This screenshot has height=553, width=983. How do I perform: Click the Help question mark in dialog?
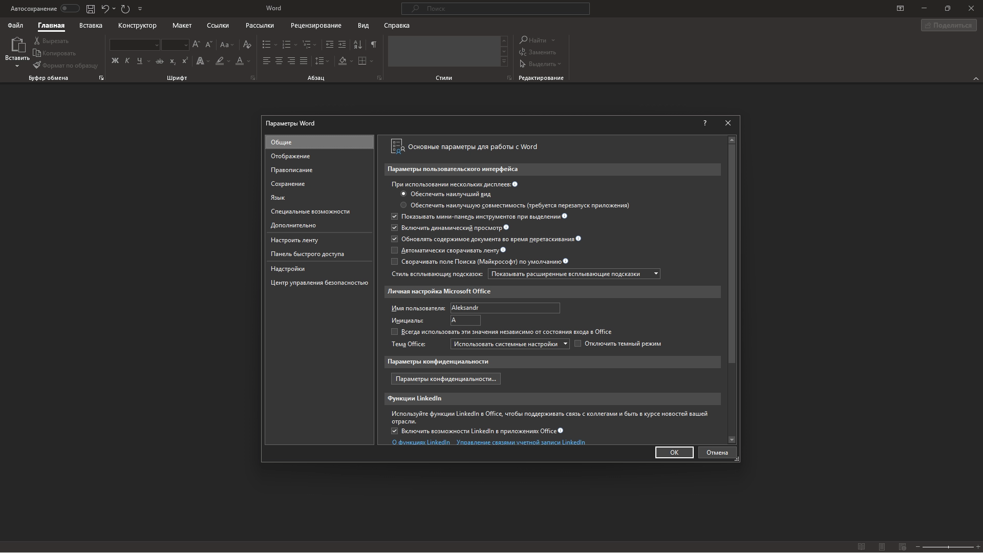[x=705, y=123]
